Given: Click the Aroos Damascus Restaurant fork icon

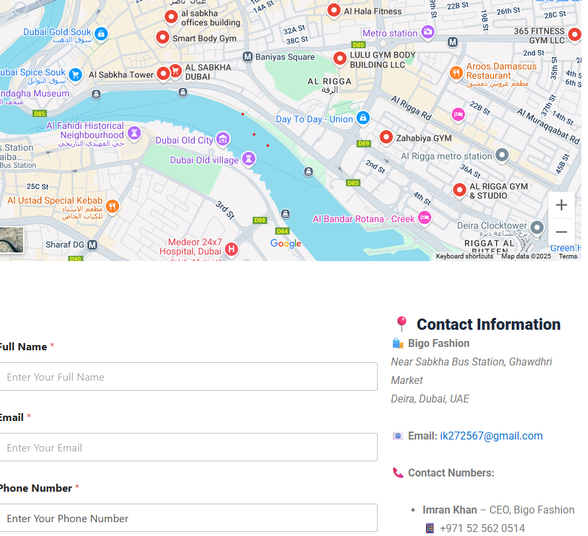Looking at the screenshot, I should point(456,72).
